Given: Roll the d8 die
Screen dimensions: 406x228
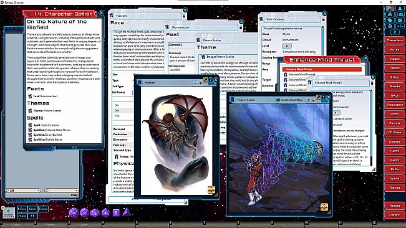Looking at the screenshot, I should 105,212.
